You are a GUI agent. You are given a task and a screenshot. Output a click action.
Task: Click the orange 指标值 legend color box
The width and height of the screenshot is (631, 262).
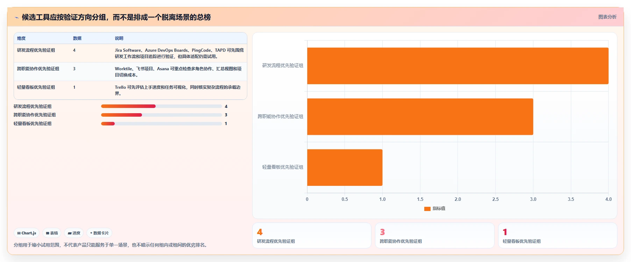(x=427, y=209)
